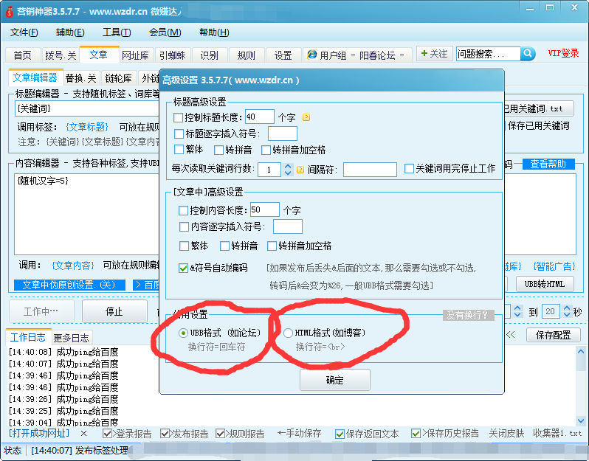Click VIP login link

tap(562, 53)
